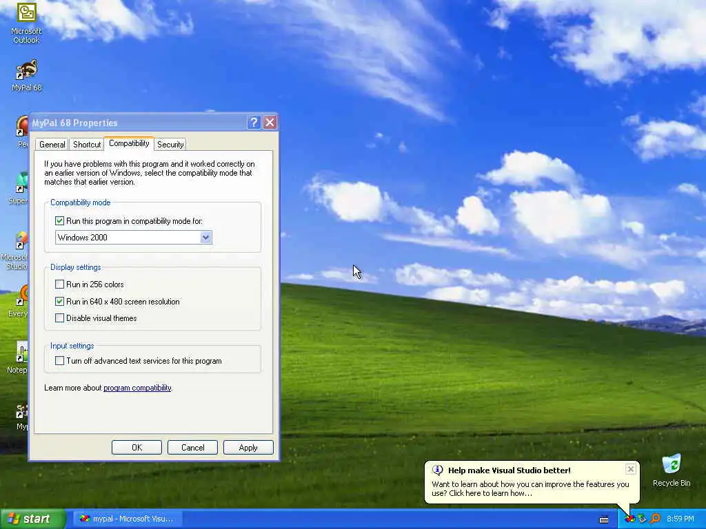This screenshot has height=529, width=706.
Task: Dismiss the Visual Studio balloon tip
Action: click(x=630, y=469)
